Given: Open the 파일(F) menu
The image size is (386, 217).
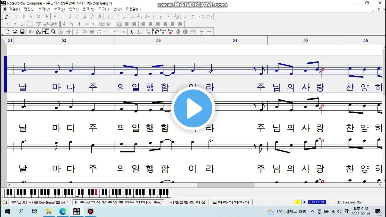Looking at the screenshot, I should (x=14, y=9).
